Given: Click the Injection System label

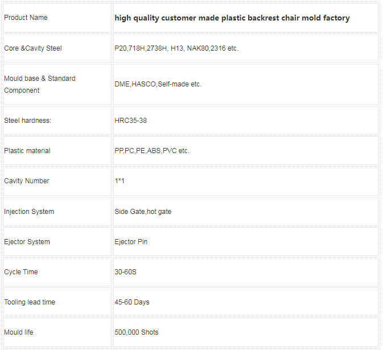Looking at the screenshot, I should (29, 212).
